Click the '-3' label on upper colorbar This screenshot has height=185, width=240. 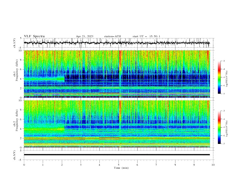(223, 61)
